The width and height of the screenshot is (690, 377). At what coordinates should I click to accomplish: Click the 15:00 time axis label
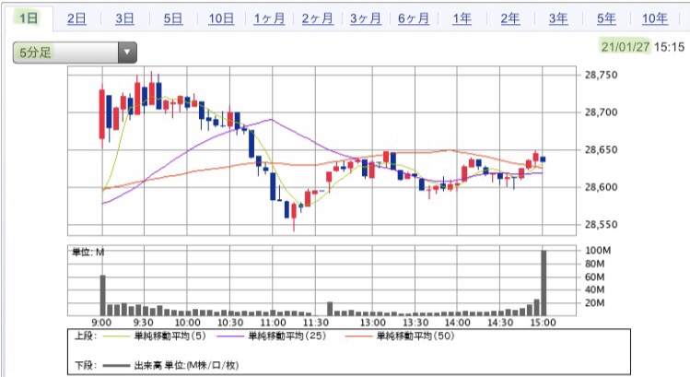(x=543, y=323)
